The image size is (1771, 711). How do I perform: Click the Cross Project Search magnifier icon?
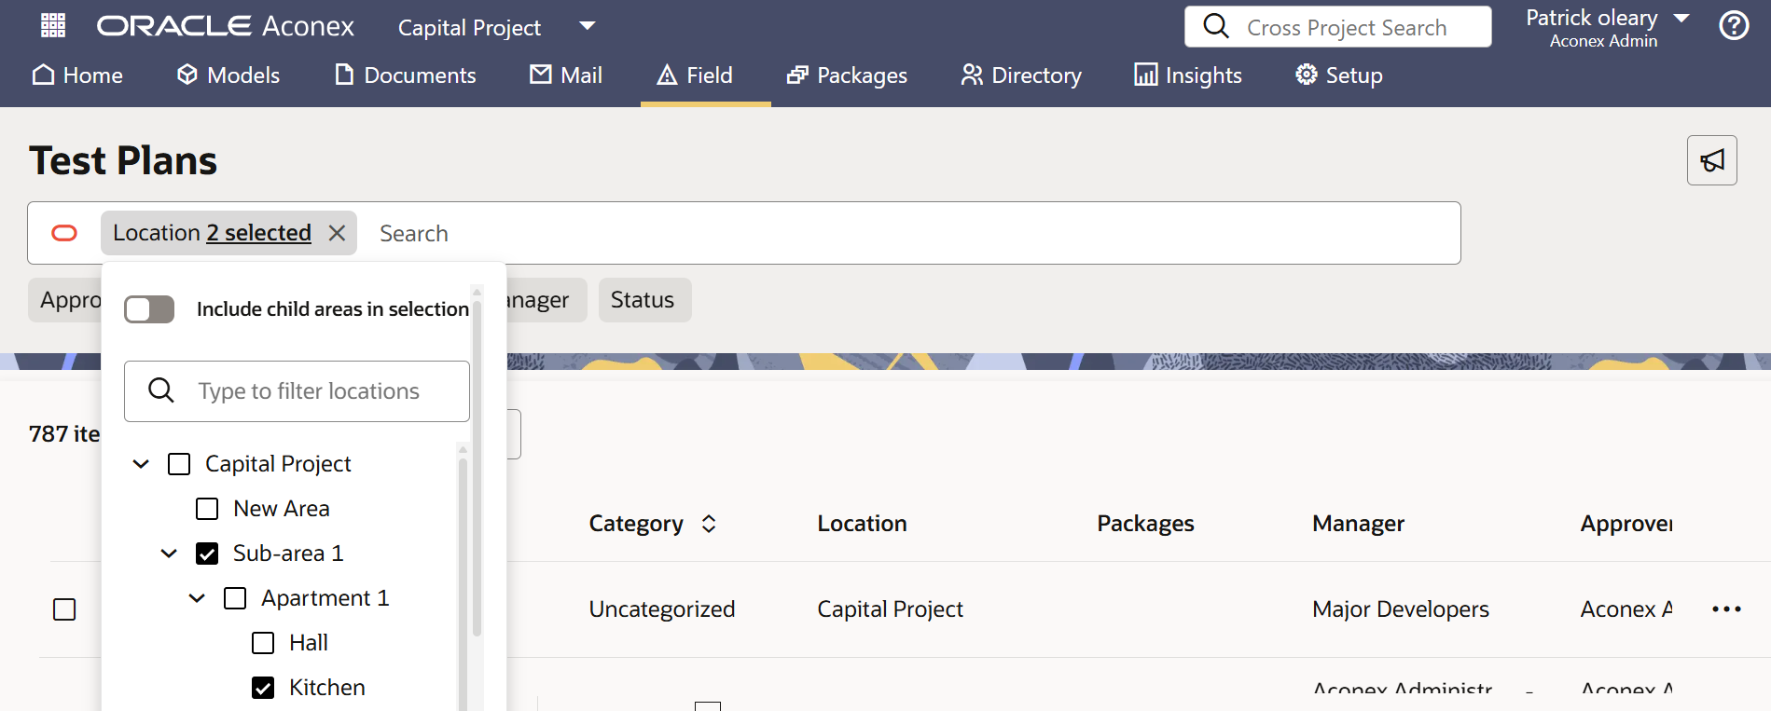(x=1216, y=27)
